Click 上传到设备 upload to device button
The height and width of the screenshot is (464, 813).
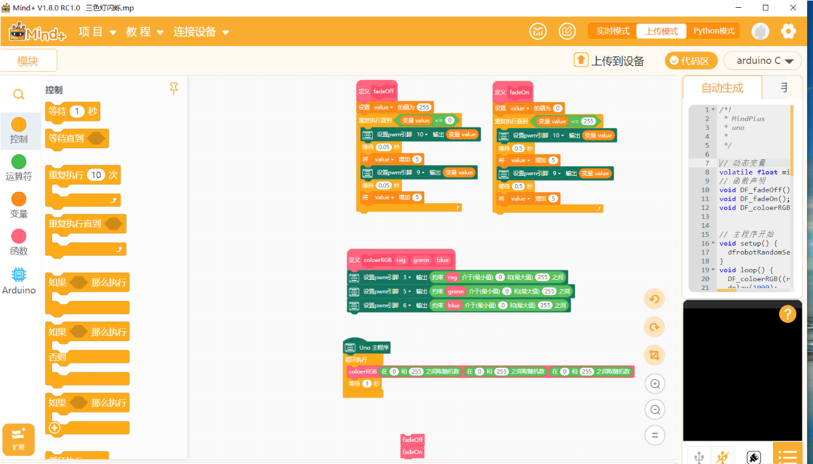pos(609,61)
